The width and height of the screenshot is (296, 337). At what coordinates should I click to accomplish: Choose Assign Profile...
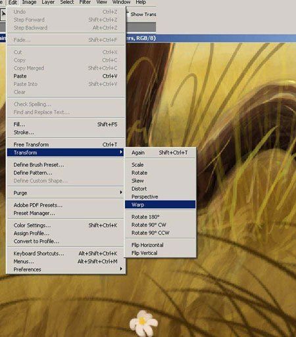[x=65, y=233]
